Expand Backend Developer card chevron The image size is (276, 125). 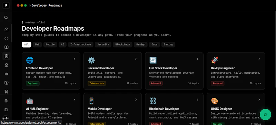(x=136, y=59)
